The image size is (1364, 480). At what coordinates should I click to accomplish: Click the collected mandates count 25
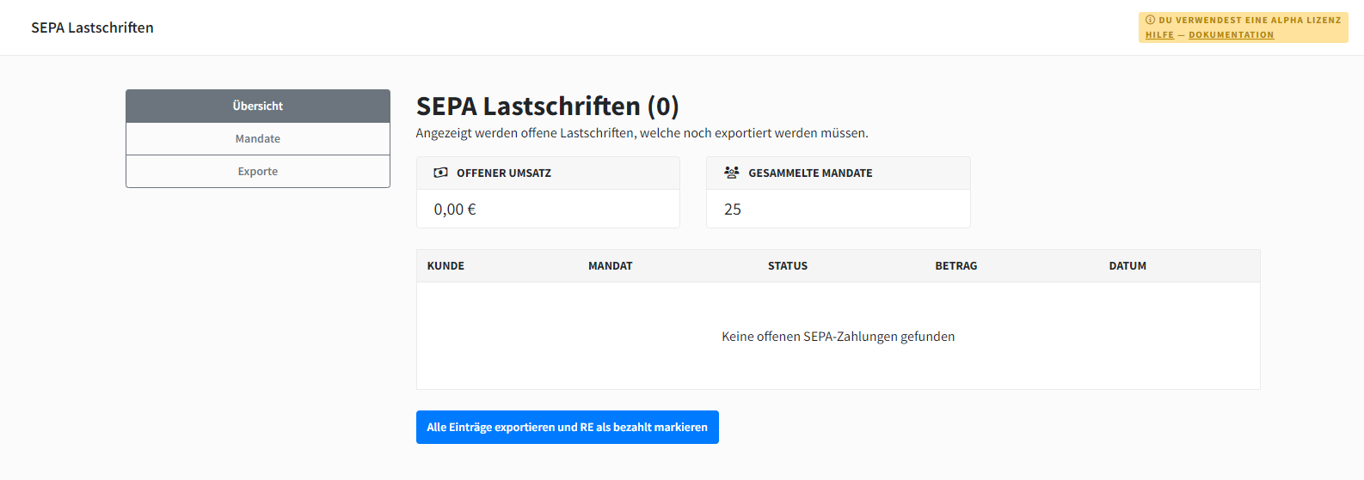[x=733, y=210]
